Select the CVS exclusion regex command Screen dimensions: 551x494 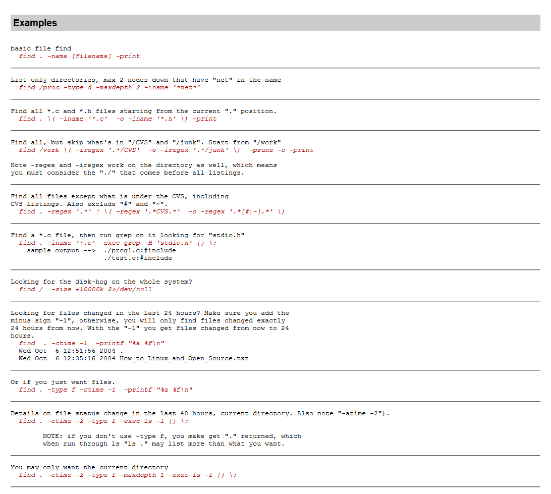[151, 211]
